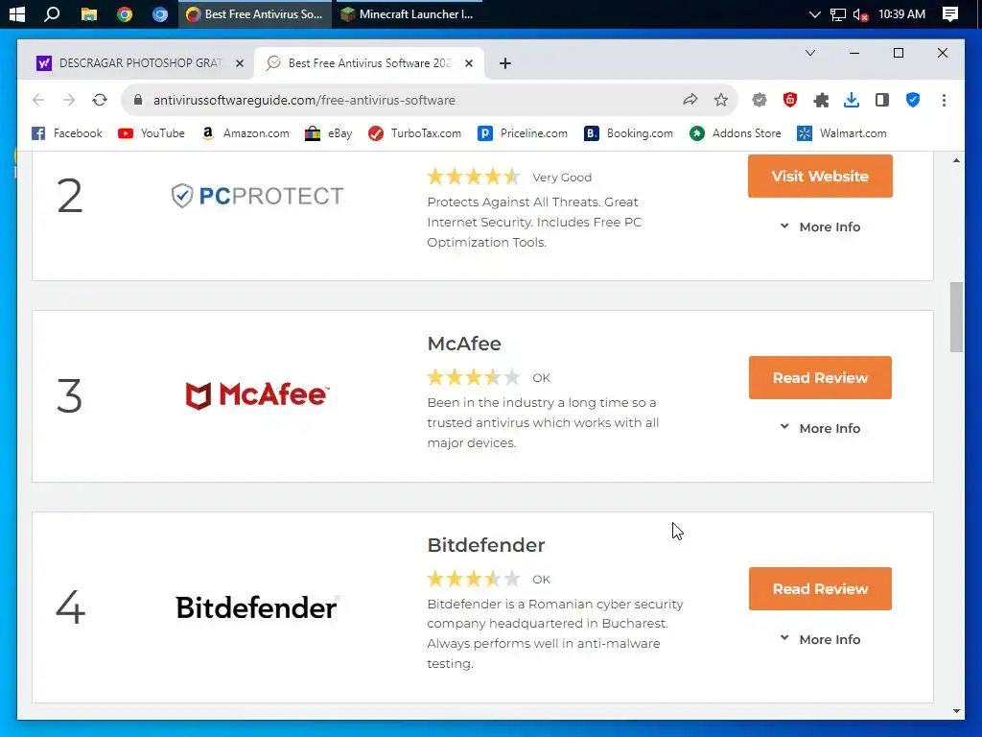
Task: Close the Best Free Antivirus tab
Action: click(469, 63)
